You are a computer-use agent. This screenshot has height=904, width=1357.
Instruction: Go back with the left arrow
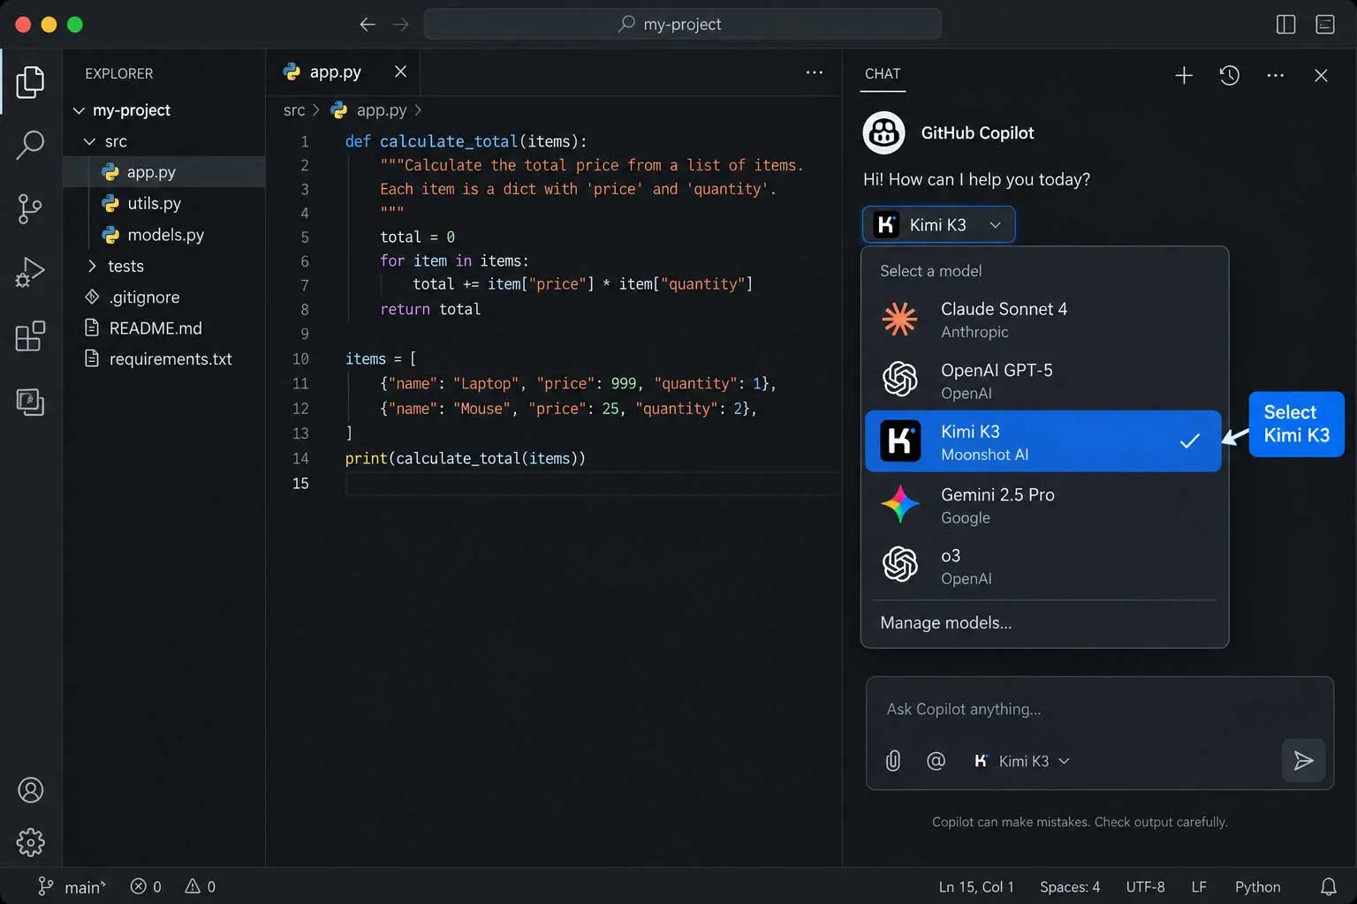(368, 25)
